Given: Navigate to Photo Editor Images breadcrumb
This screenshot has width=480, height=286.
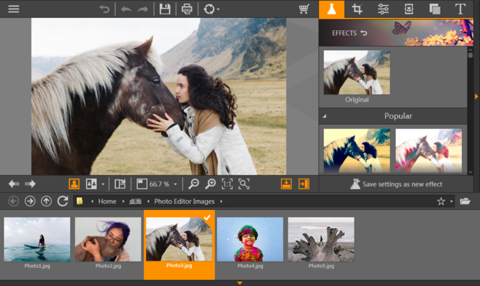Looking at the screenshot, I should (x=184, y=201).
